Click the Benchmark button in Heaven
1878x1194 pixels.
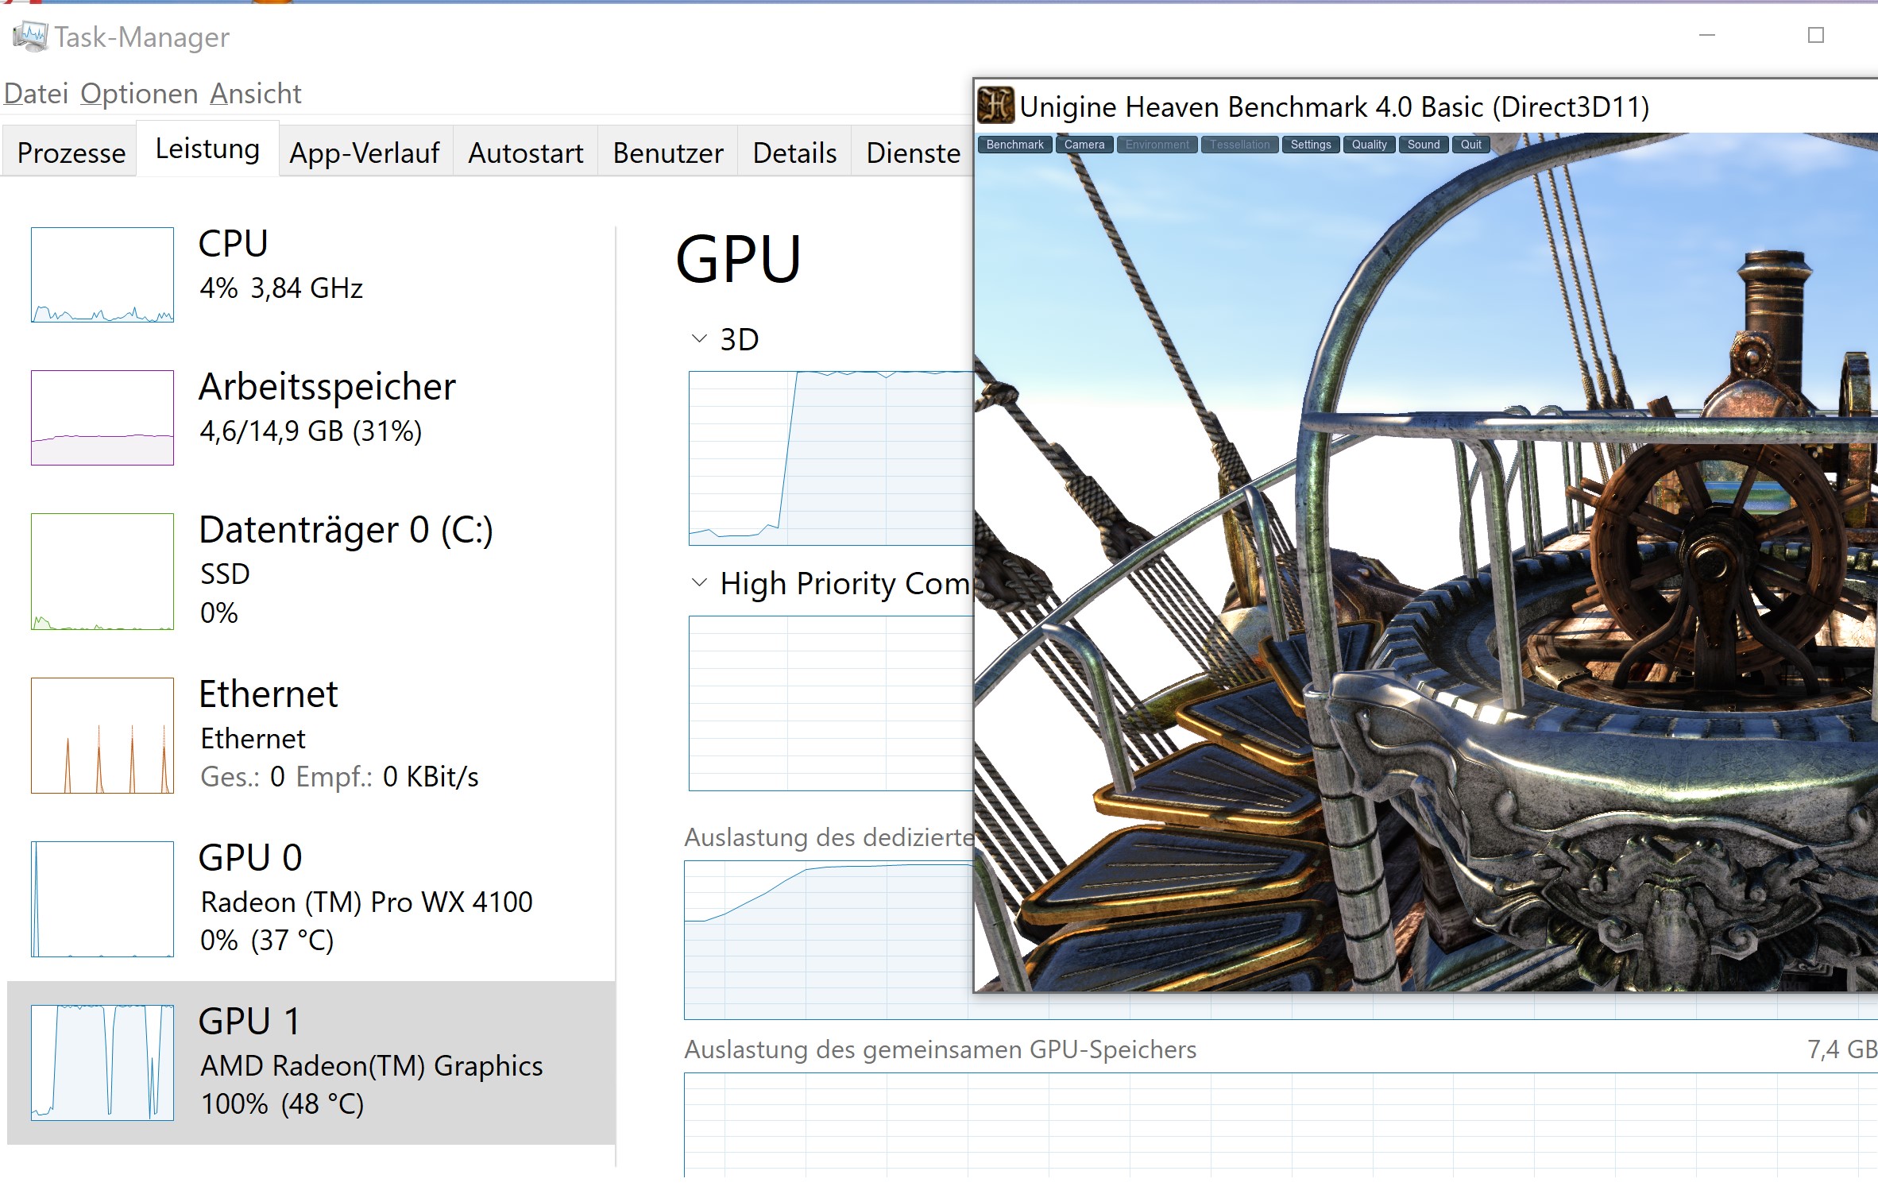coord(1014,145)
